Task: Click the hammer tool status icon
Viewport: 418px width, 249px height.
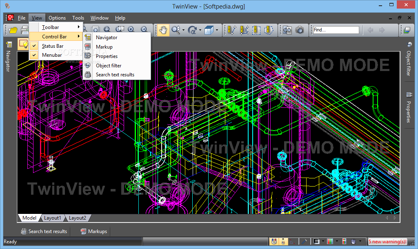Action: [x=304, y=242]
